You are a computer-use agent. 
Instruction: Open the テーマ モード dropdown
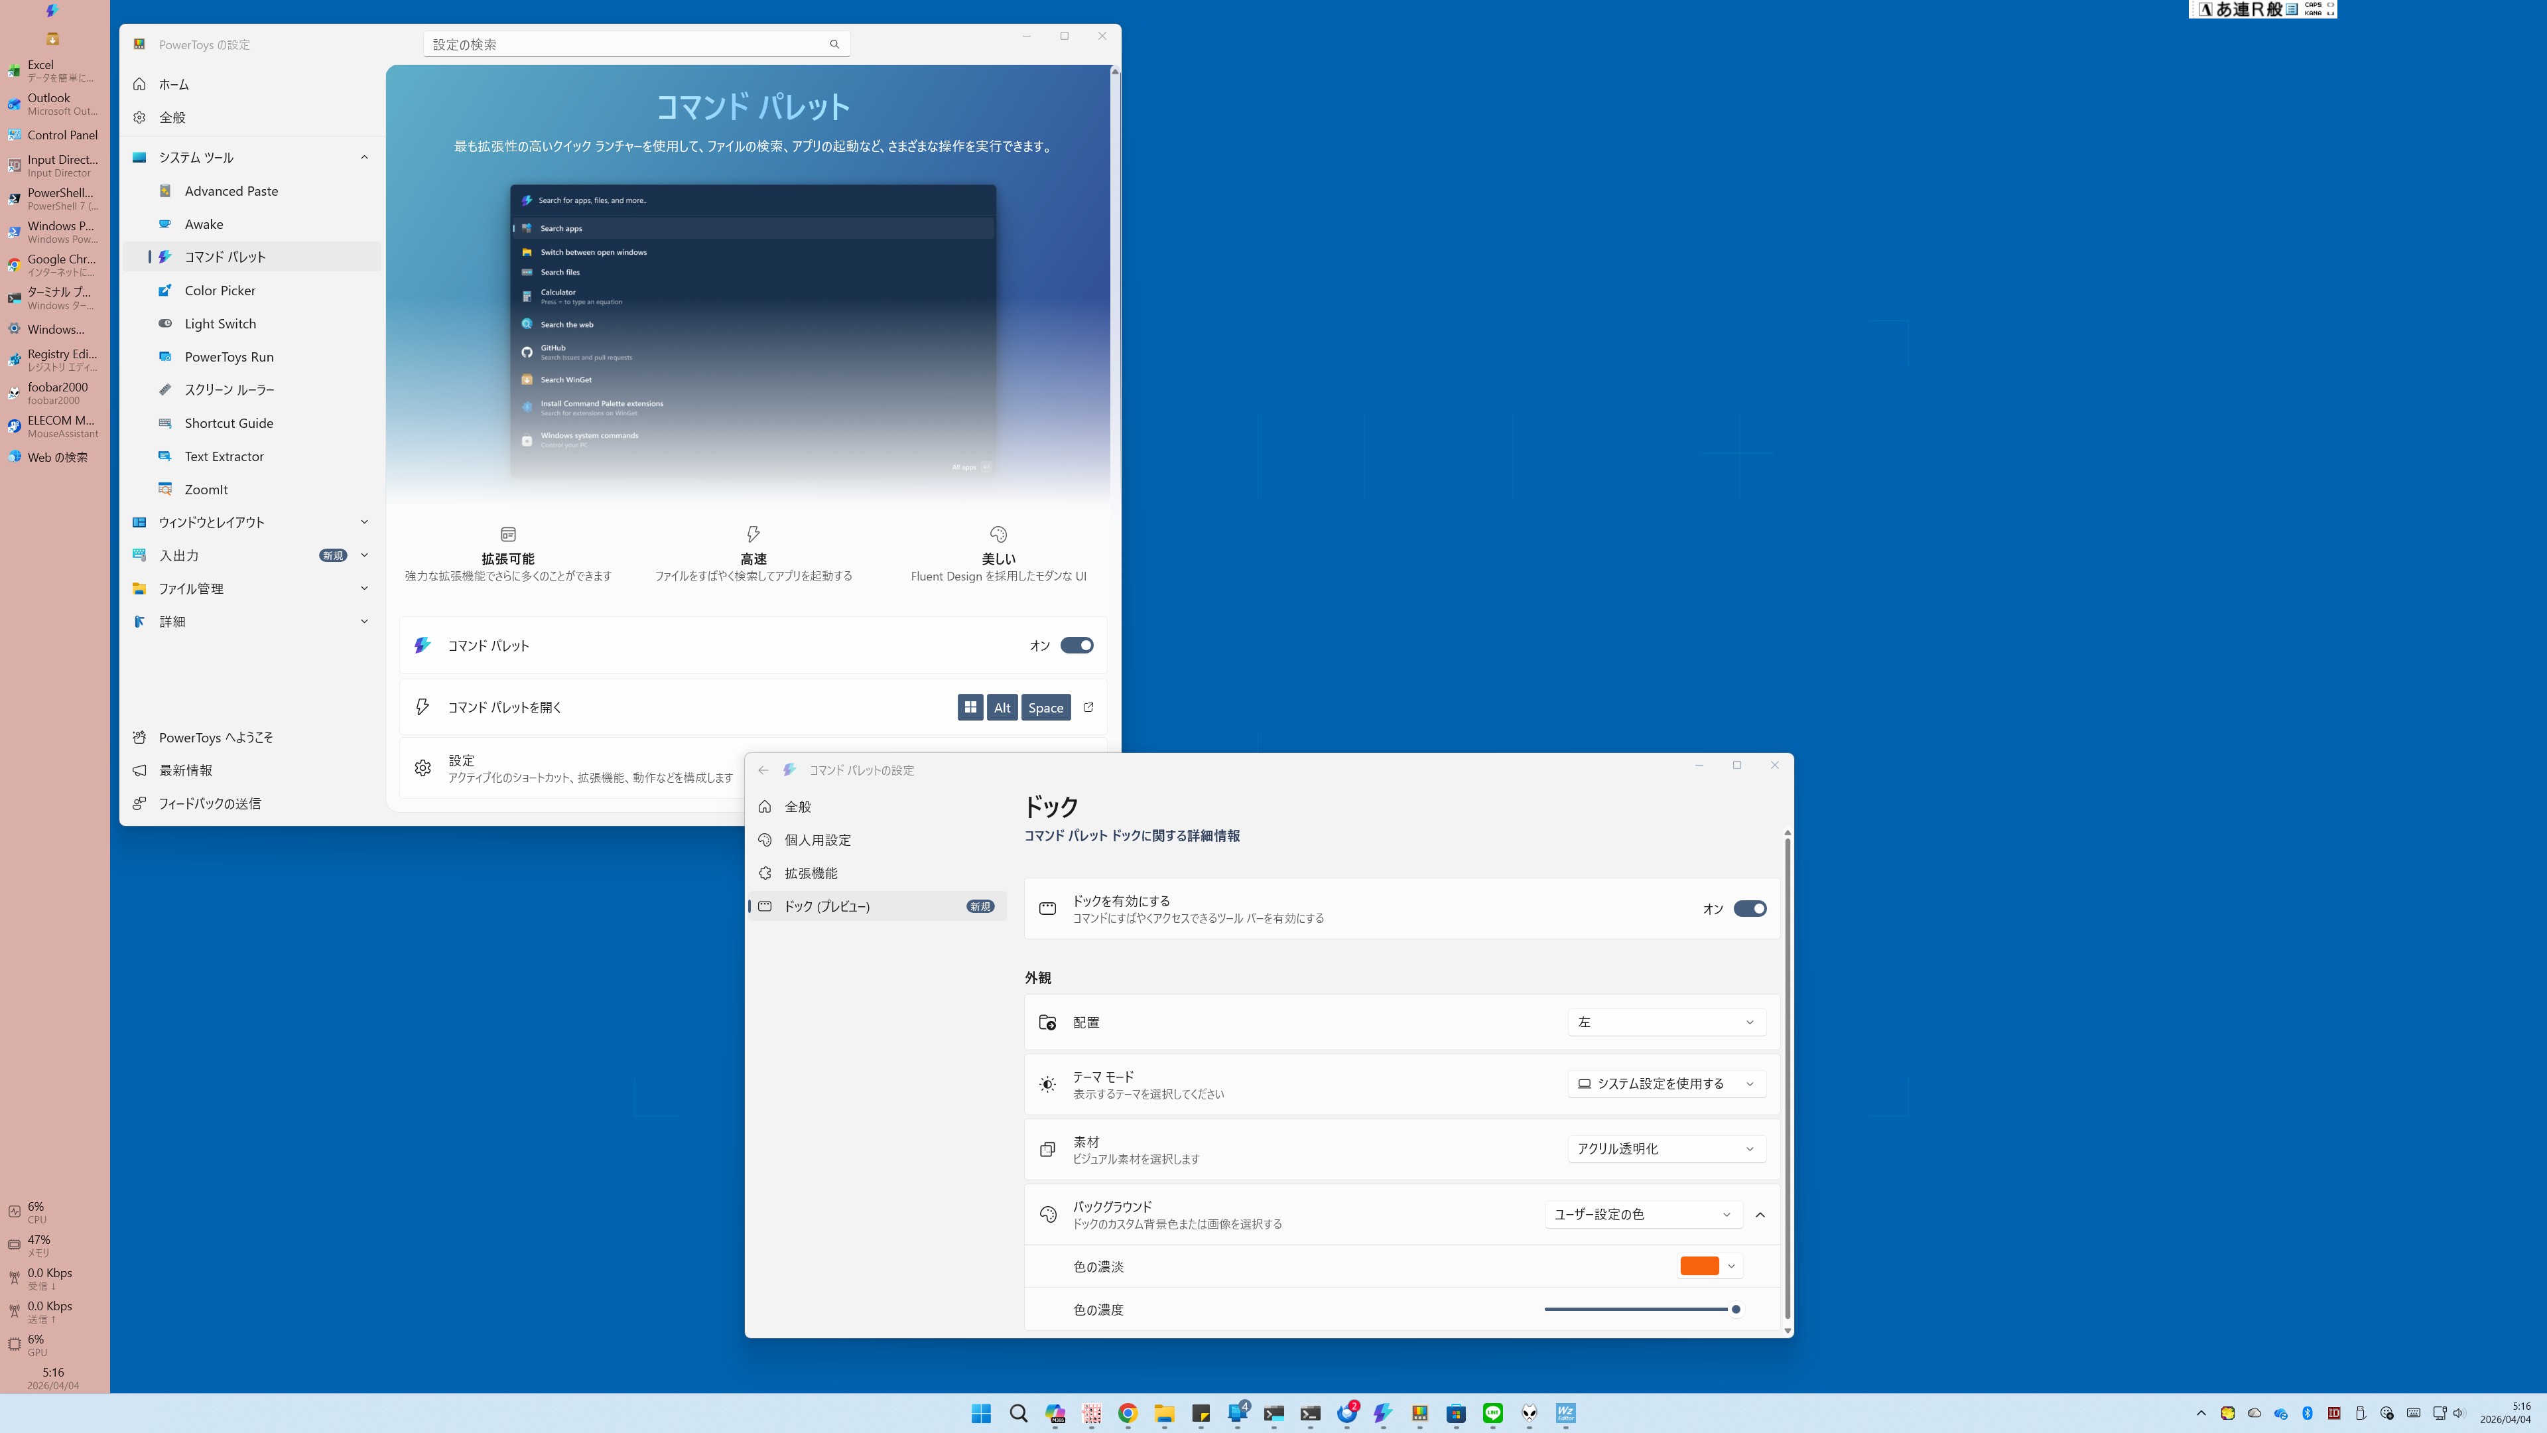pyautogui.click(x=1666, y=1084)
